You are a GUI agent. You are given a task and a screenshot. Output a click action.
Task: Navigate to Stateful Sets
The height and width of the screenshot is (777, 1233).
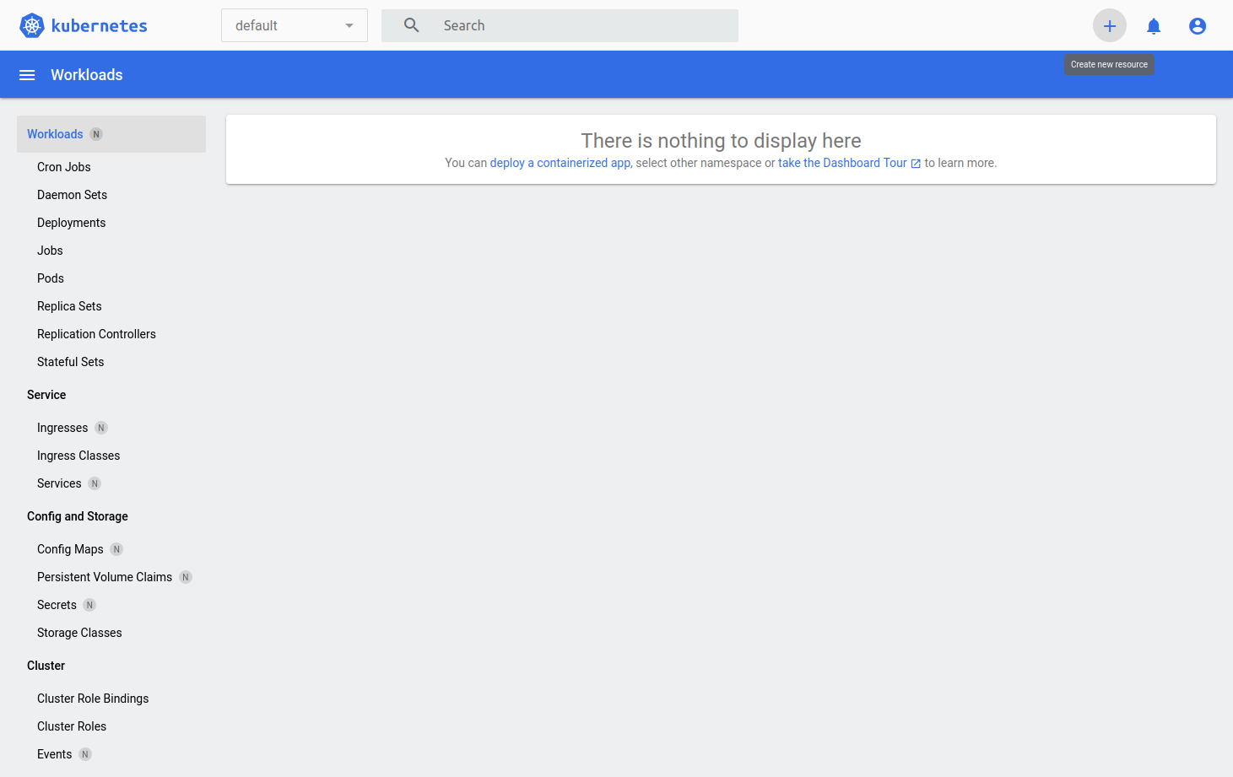pos(70,361)
